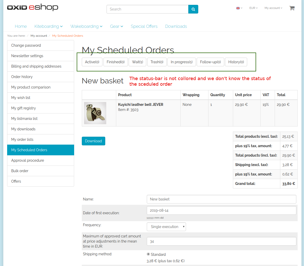Select the Standard shipping radio button
Image resolution: width=304 pixels, height=266 pixels.
tap(148, 254)
